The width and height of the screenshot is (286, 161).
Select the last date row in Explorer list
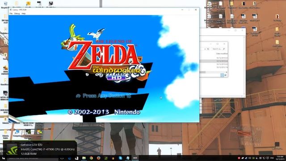pyautogui.click(x=222, y=68)
